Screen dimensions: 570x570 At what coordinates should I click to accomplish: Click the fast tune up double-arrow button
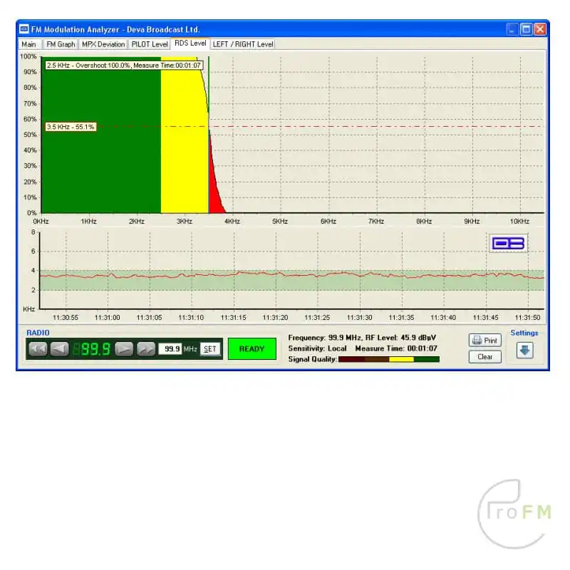146,349
